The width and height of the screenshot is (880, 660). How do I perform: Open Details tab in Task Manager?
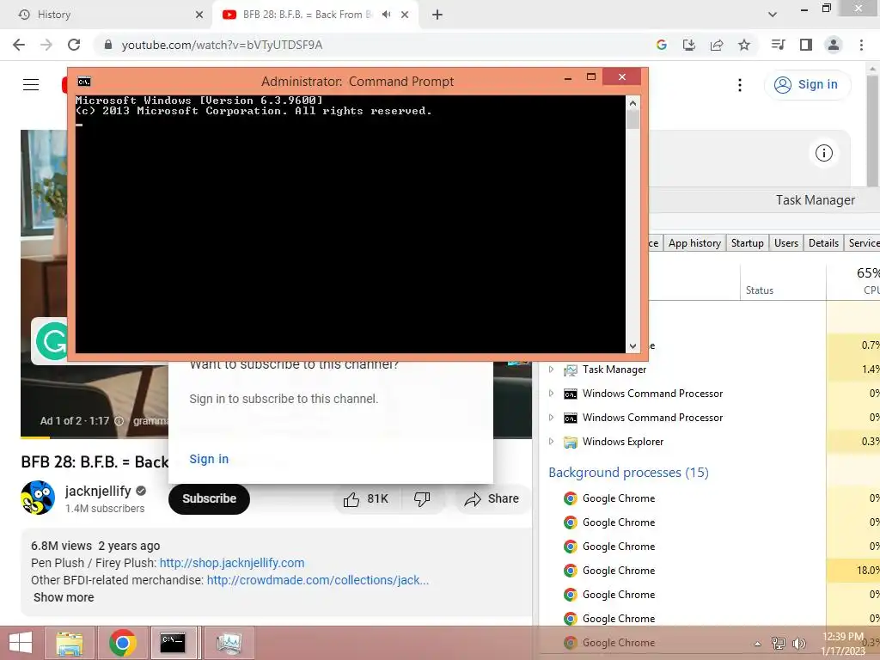coord(823,243)
